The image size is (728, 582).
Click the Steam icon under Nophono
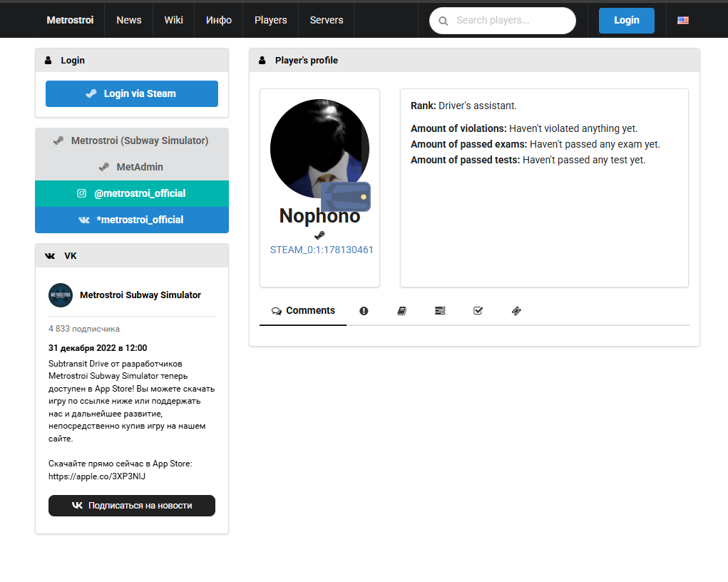click(x=319, y=235)
